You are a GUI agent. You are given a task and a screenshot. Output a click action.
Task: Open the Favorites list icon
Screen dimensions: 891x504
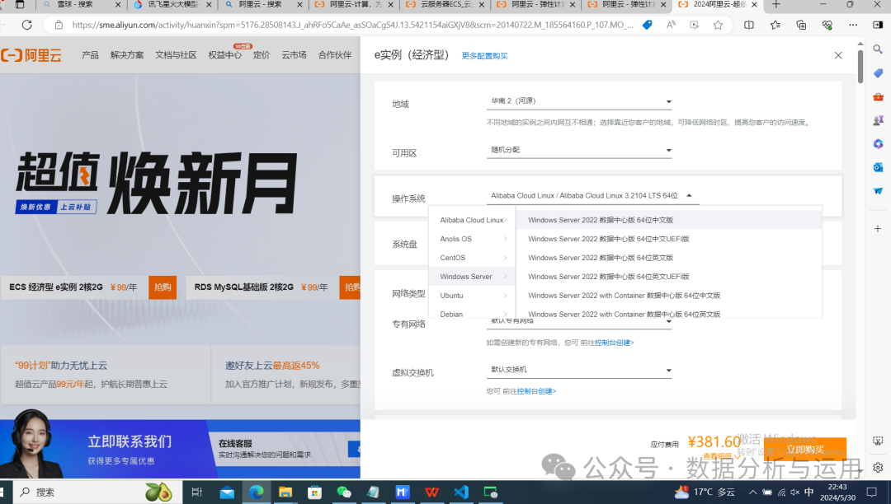[x=775, y=25]
